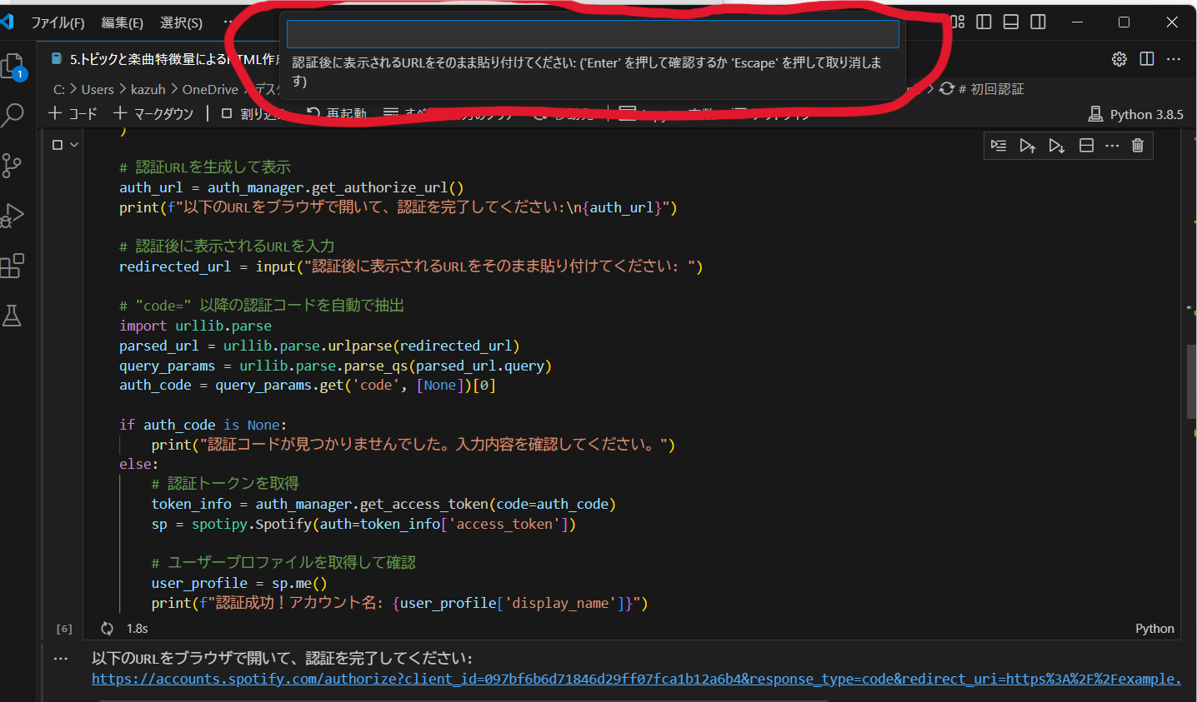The image size is (1197, 702).
Task: Execute the cell and cells below
Action: point(1057,145)
